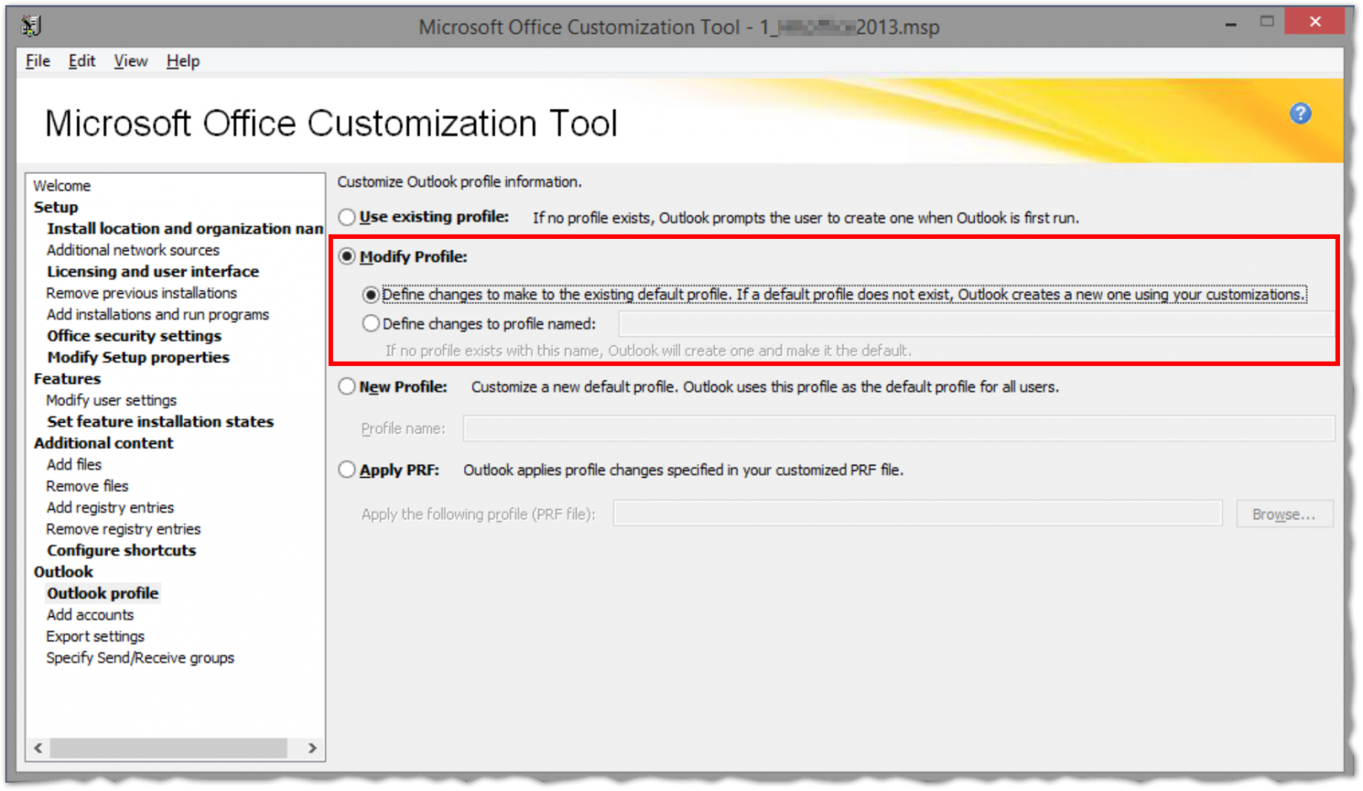This screenshot has width=1363, height=791.
Task: Select Outlook profile in navigation
Action: (x=102, y=592)
